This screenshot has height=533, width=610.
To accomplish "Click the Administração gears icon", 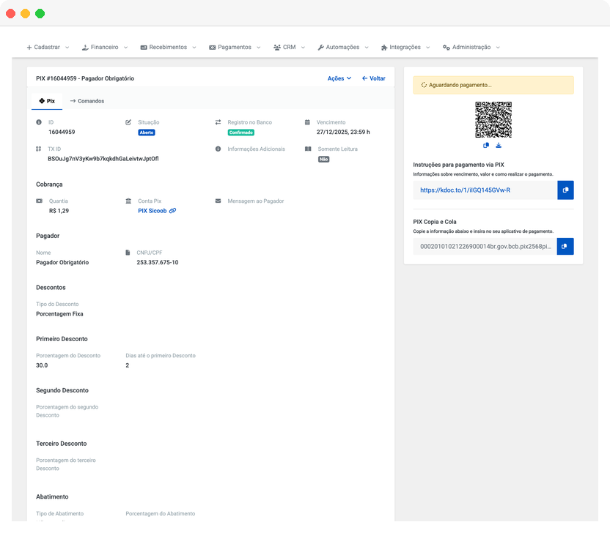I will point(446,48).
